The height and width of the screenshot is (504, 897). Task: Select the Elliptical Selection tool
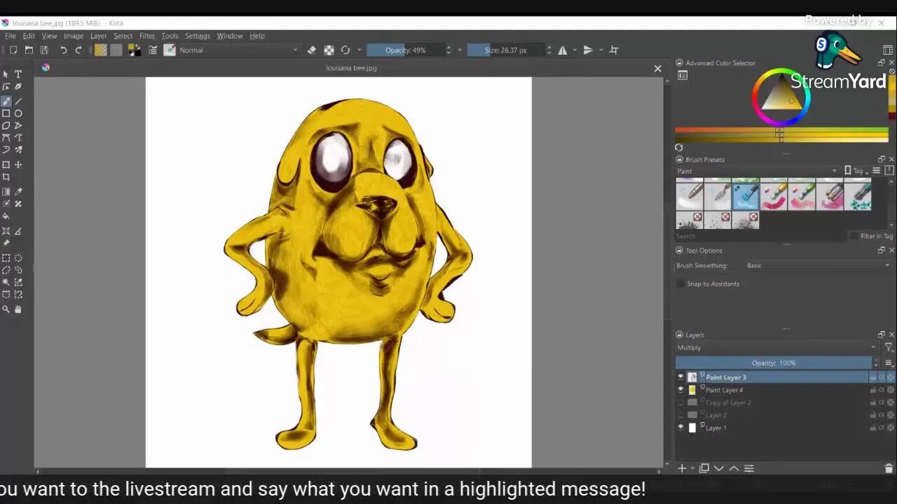18,258
